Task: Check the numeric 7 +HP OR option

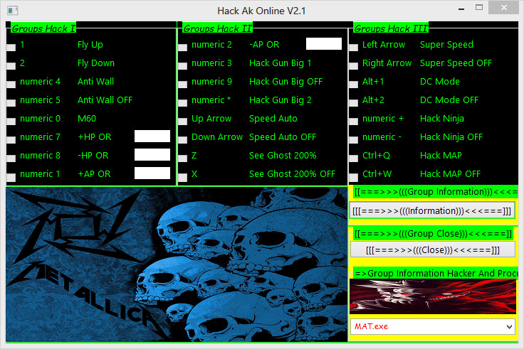Action: 11,139
